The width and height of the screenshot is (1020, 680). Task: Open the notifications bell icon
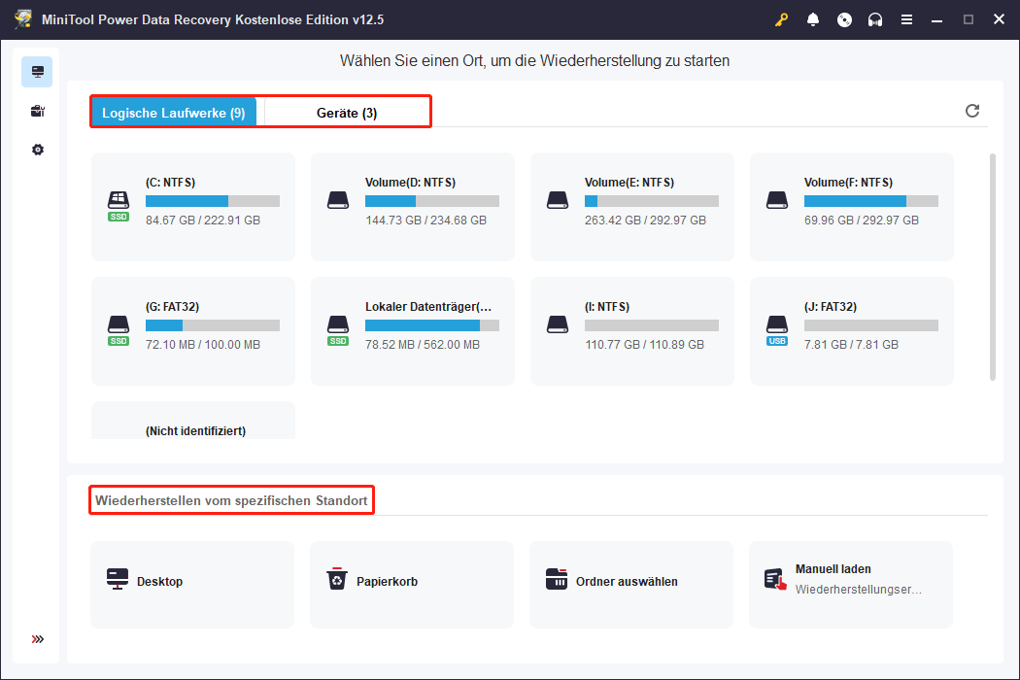pos(812,19)
